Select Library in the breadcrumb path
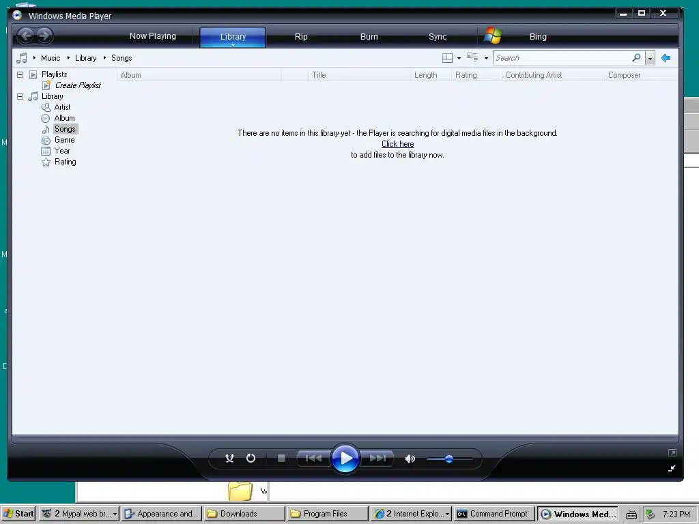The width and height of the screenshot is (699, 524). (x=85, y=58)
